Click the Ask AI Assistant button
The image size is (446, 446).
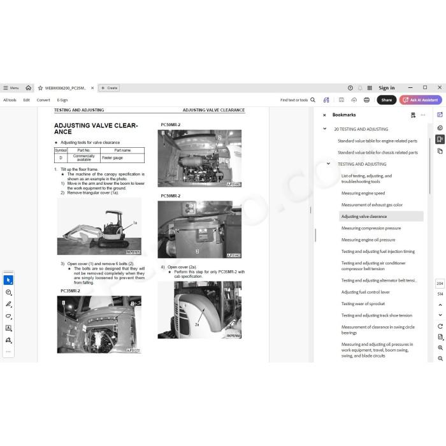click(421, 100)
